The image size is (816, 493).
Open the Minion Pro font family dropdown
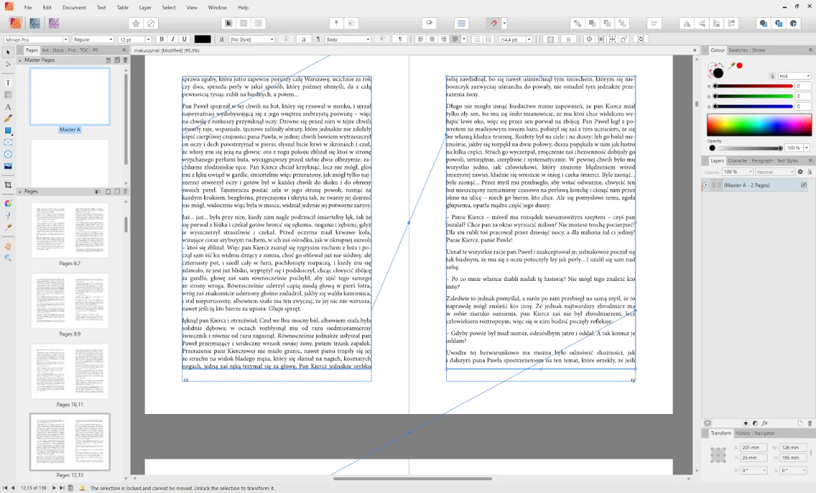coord(36,39)
